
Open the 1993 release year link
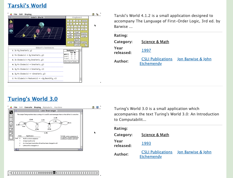coord(146,143)
